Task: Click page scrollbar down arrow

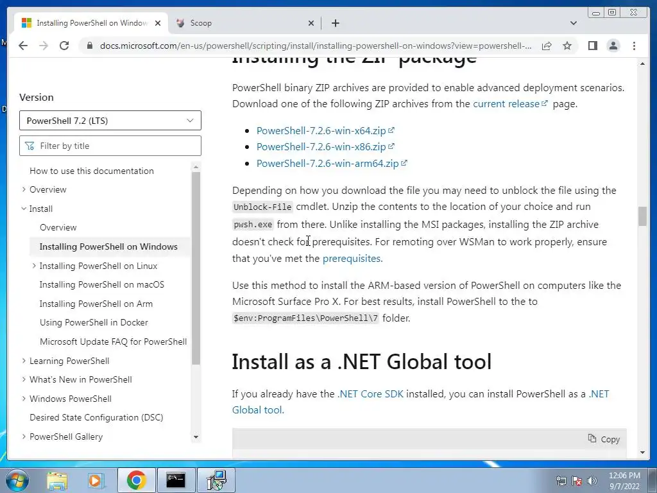Action: [x=642, y=453]
